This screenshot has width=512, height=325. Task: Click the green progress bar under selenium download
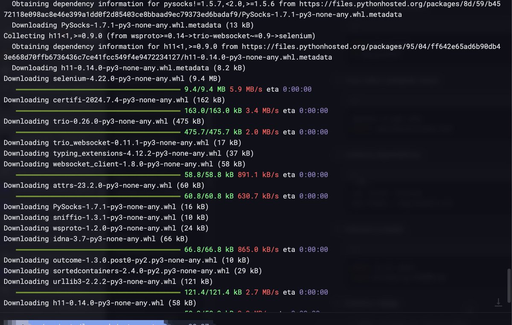[98, 89]
